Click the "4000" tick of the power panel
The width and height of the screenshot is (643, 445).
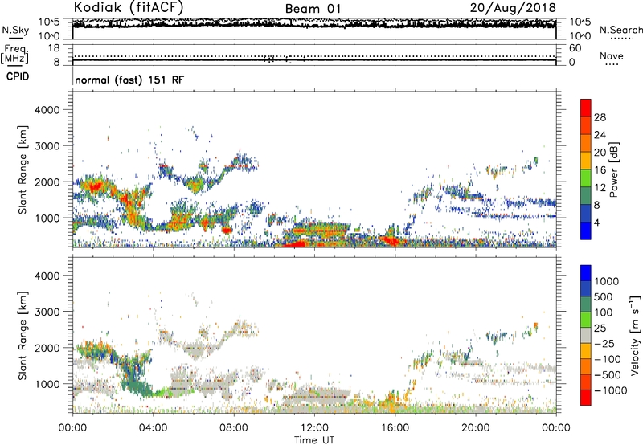point(47,110)
